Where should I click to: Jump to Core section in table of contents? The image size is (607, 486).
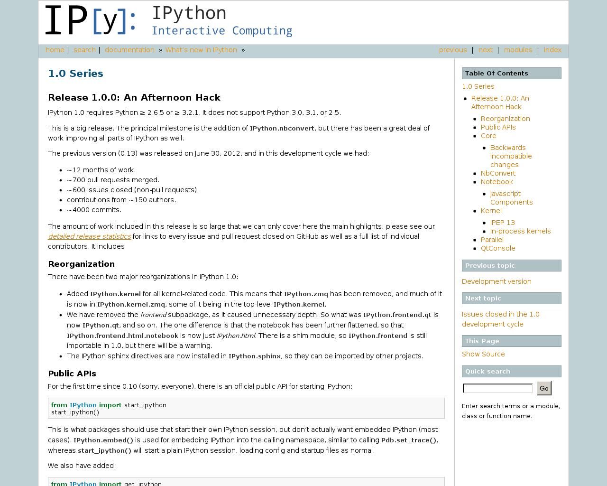tap(488, 136)
